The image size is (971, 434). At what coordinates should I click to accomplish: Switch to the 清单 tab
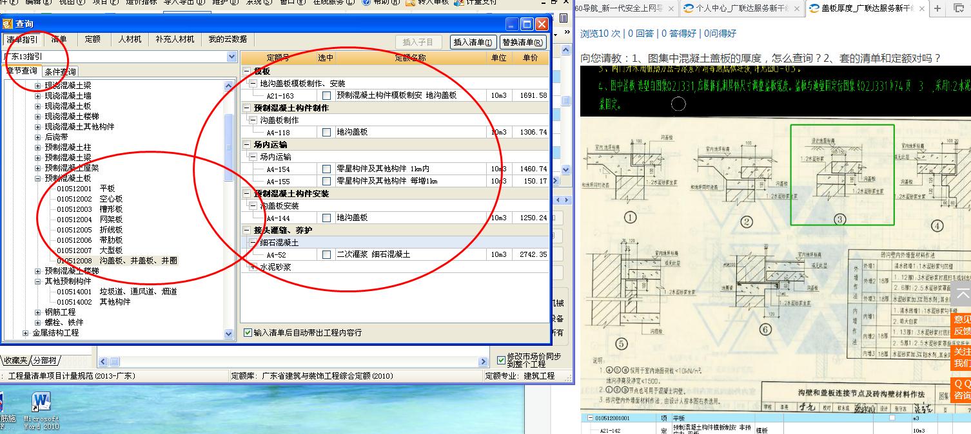pyautogui.click(x=59, y=39)
